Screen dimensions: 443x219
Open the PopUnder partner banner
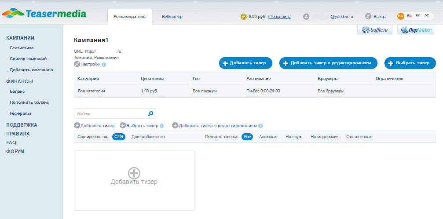click(416, 30)
